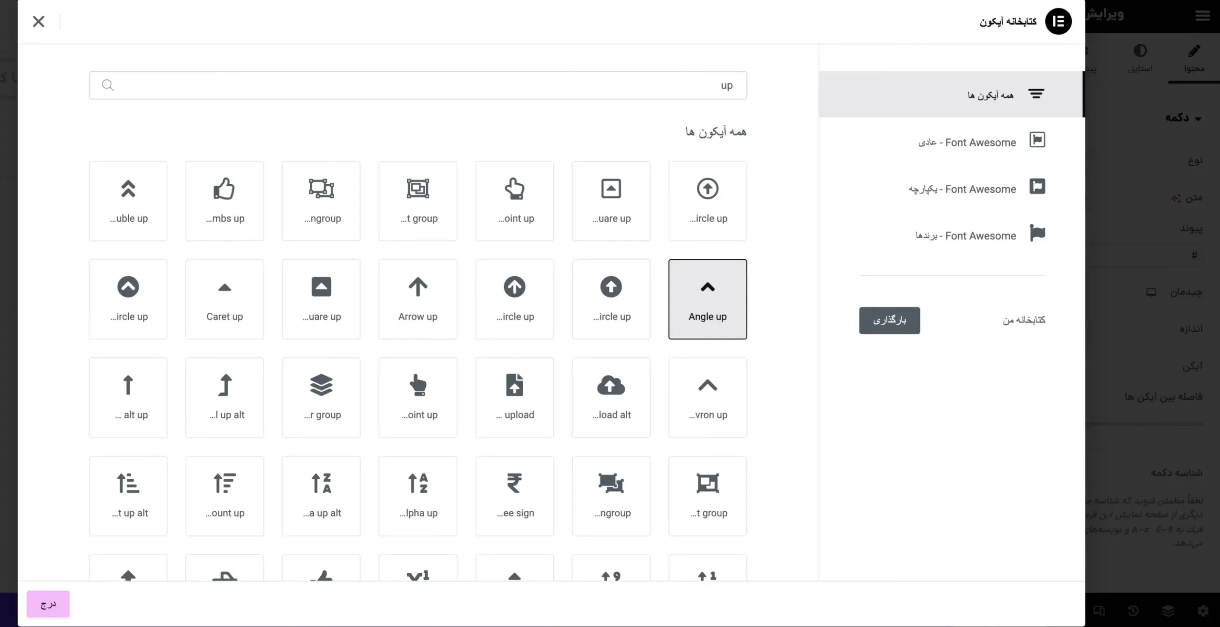The width and height of the screenshot is (1220, 627).
Task: Pick the angle double up icon
Action: (x=128, y=200)
